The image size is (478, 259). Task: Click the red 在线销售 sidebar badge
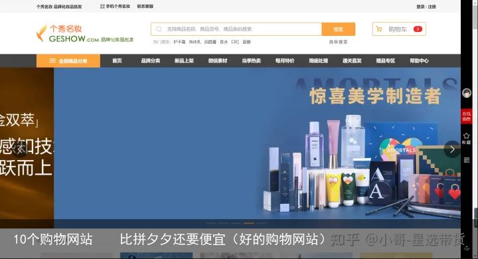pos(467,116)
